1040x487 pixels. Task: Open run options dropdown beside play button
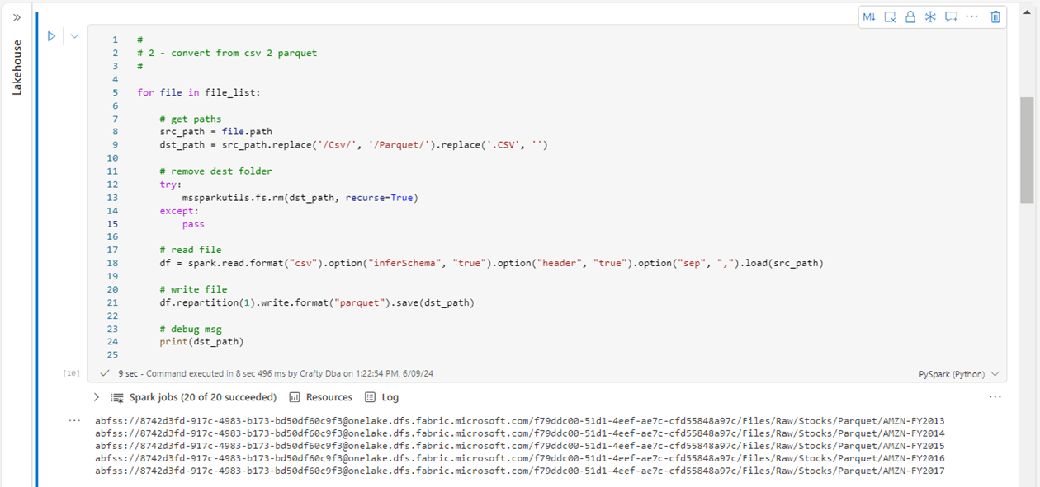(x=74, y=36)
